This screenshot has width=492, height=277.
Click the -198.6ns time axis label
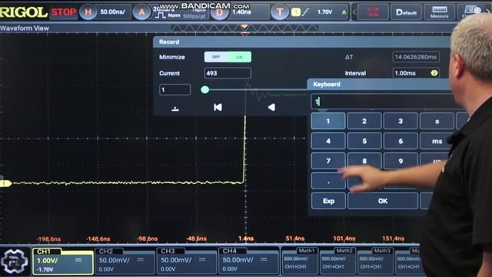[48, 239]
